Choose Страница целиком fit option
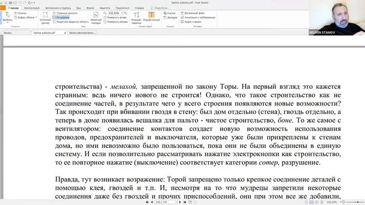The height and width of the screenshot is (205, 365). [65, 13]
